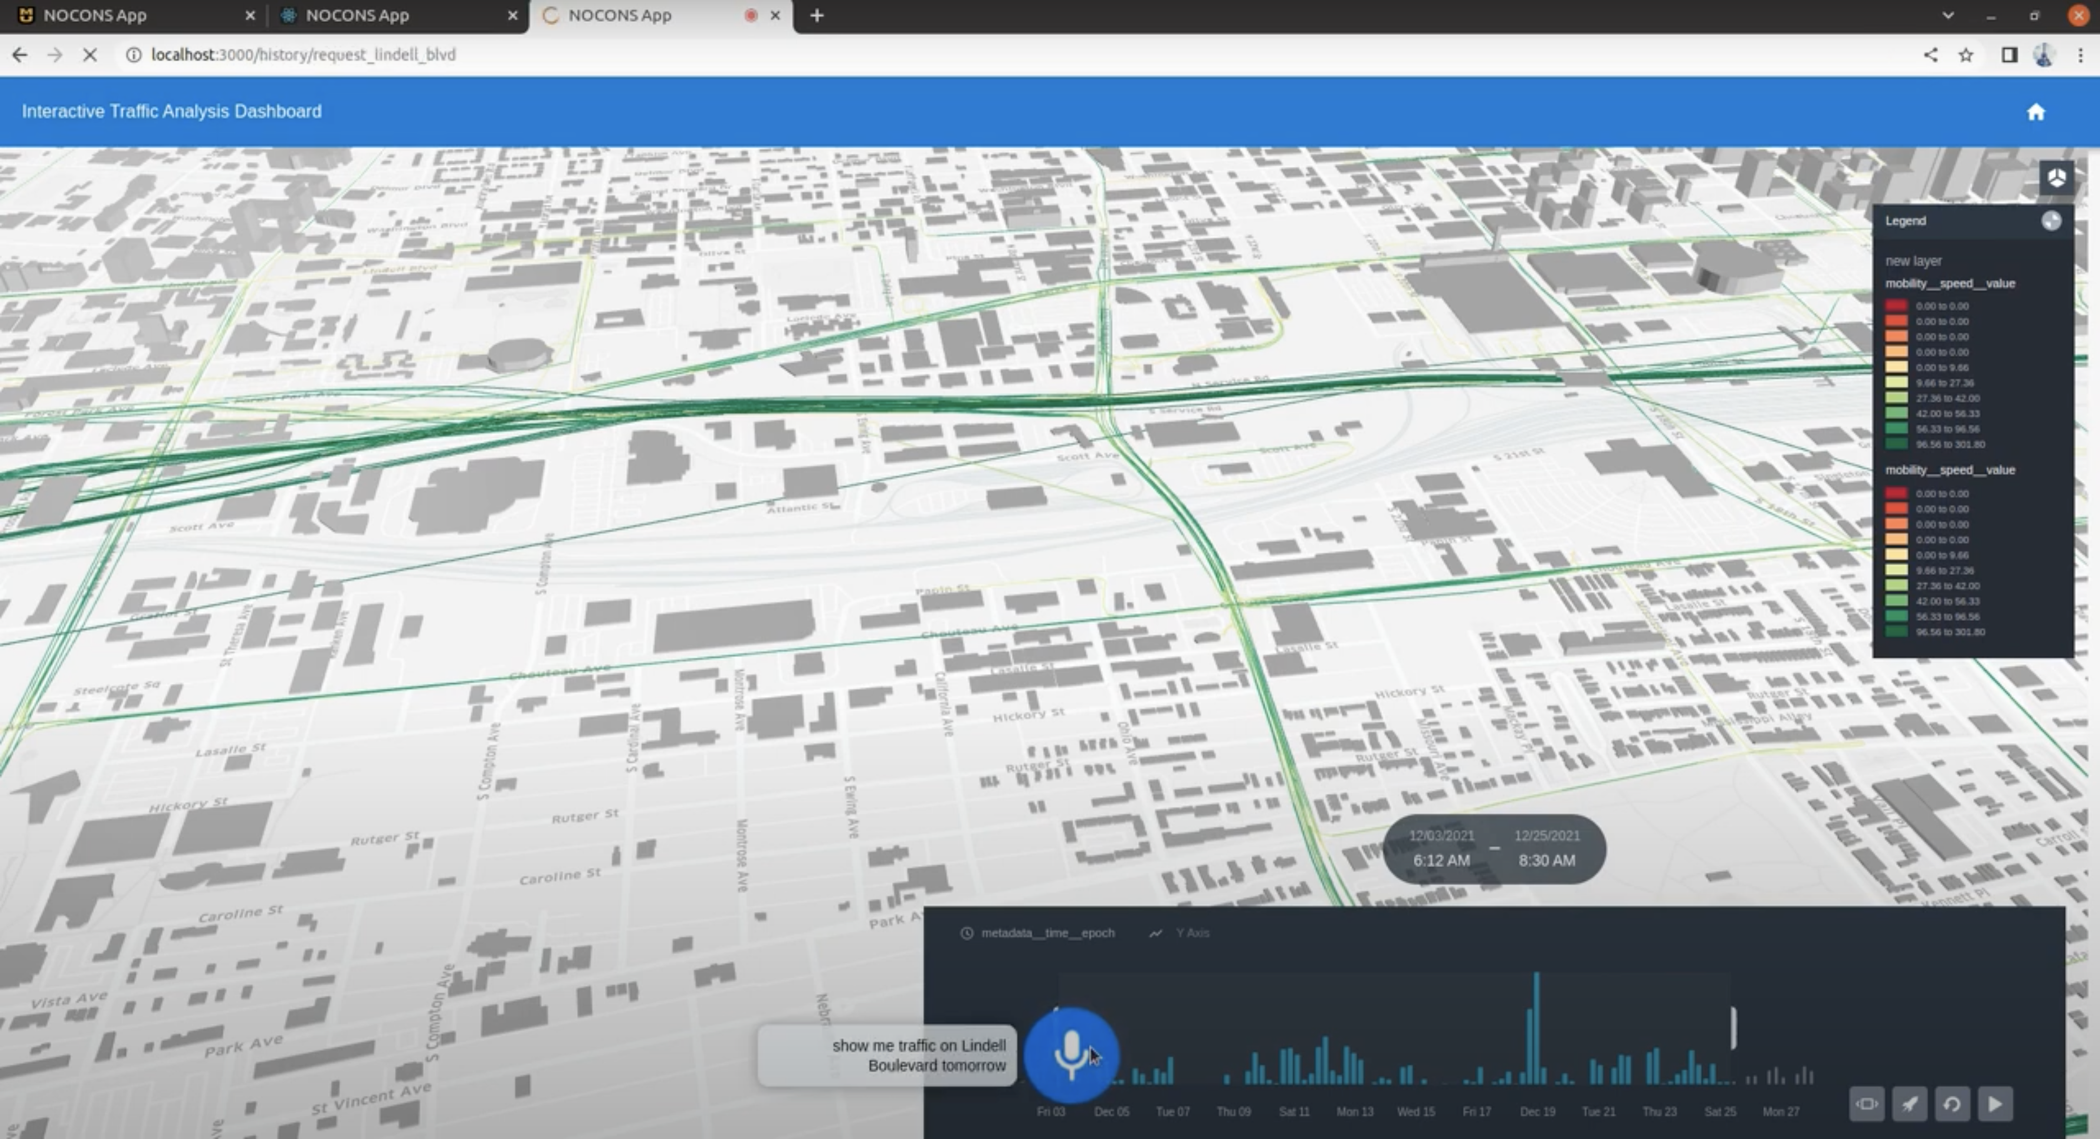Screen dimensions: 2100x1139
Task: Click the 6:12 AM start time label
Action: [x=1441, y=860]
